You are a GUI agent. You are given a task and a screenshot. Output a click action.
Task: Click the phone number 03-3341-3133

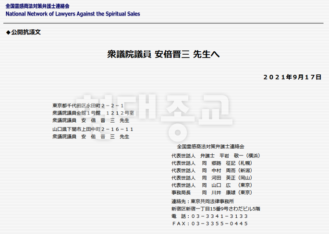point(219,216)
